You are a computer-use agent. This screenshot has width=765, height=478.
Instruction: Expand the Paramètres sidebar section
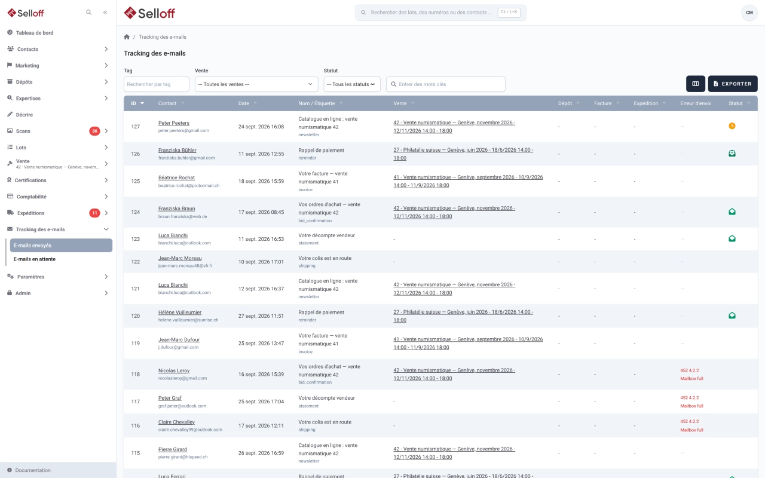click(x=58, y=277)
